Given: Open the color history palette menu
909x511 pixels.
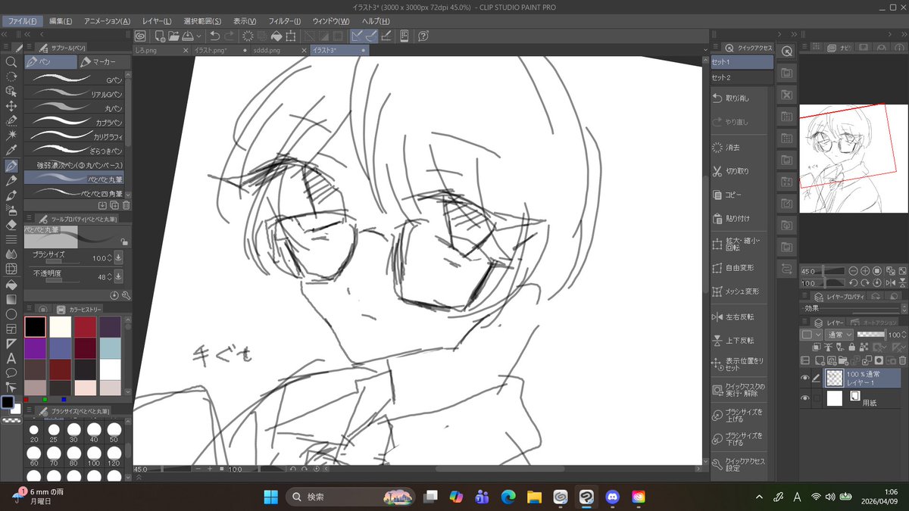Looking at the screenshot, I should coord(29,310).
